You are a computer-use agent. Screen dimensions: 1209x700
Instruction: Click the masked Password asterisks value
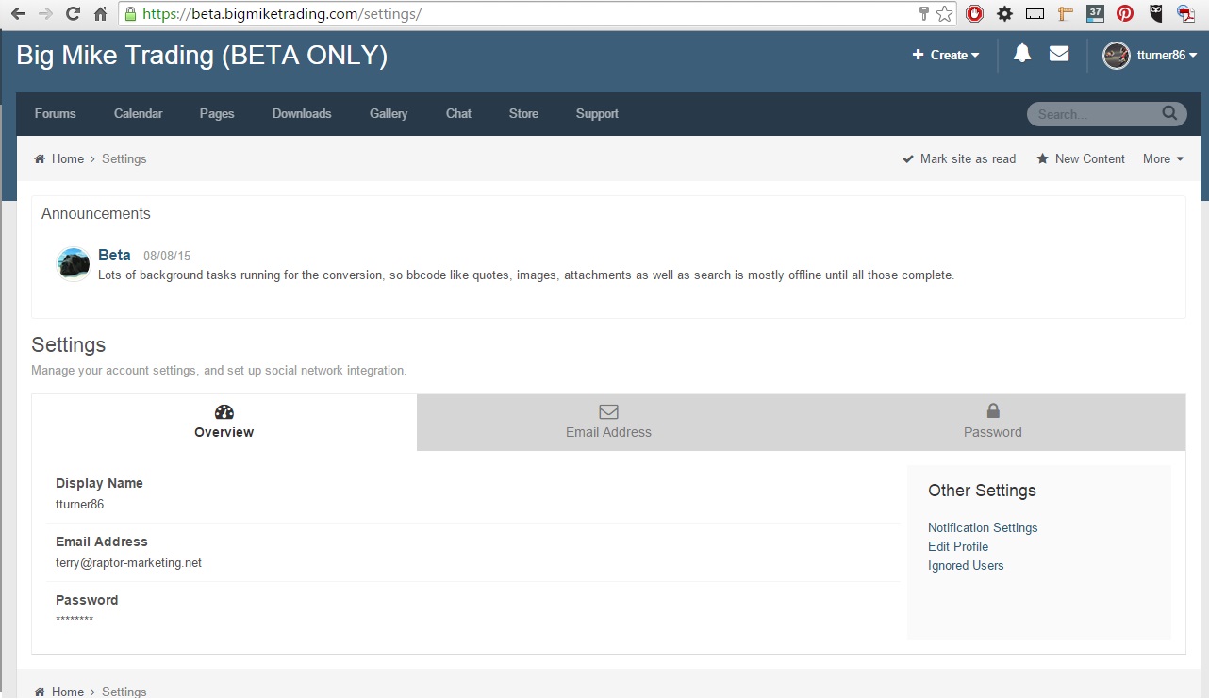[x=75, y=620]
